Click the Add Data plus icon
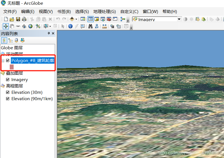224x158 pixels. [72, 19]
